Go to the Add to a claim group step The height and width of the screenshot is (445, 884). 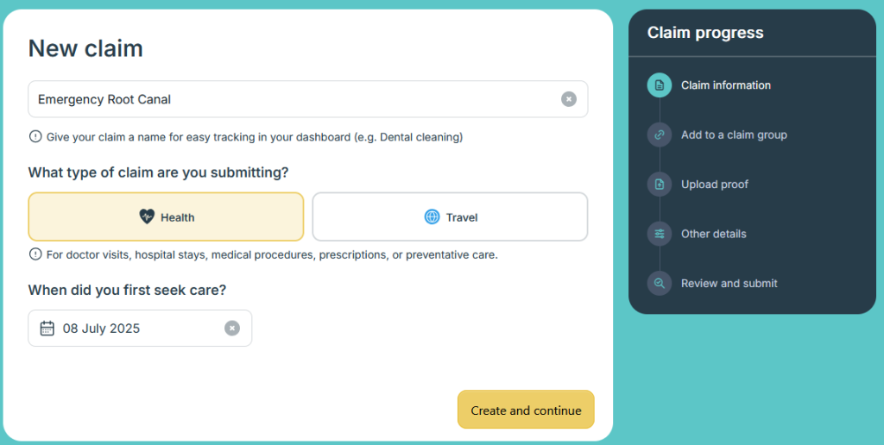pyautogui.click(x=734, y=135)
